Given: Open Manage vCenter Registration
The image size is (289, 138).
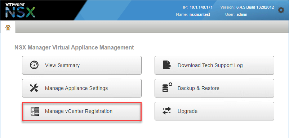Looking at the screenshot, I should tap(82, 111).
